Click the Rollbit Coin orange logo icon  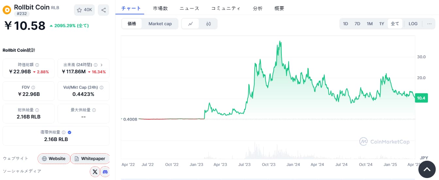(x=7, y=10)
